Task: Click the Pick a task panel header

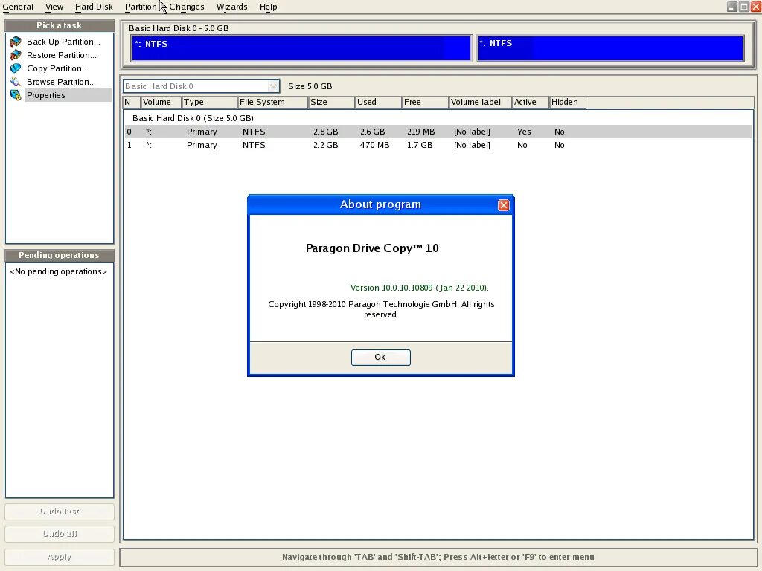Action: 60,25
